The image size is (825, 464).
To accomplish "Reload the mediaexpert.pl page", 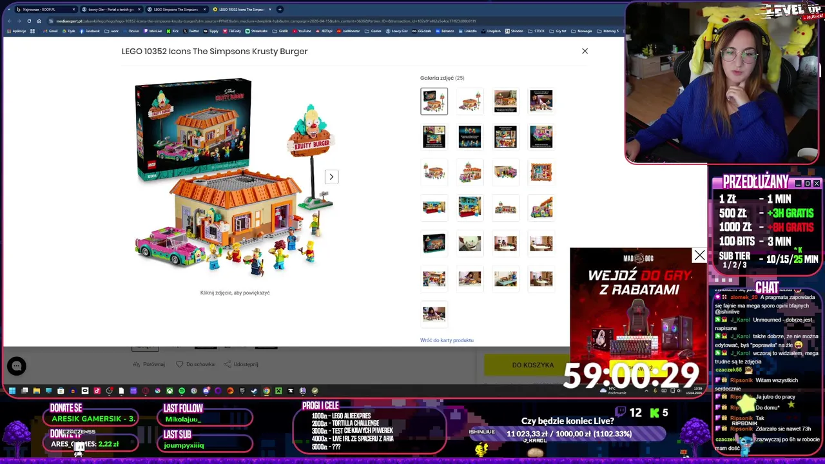I will (x=29, y=21).
